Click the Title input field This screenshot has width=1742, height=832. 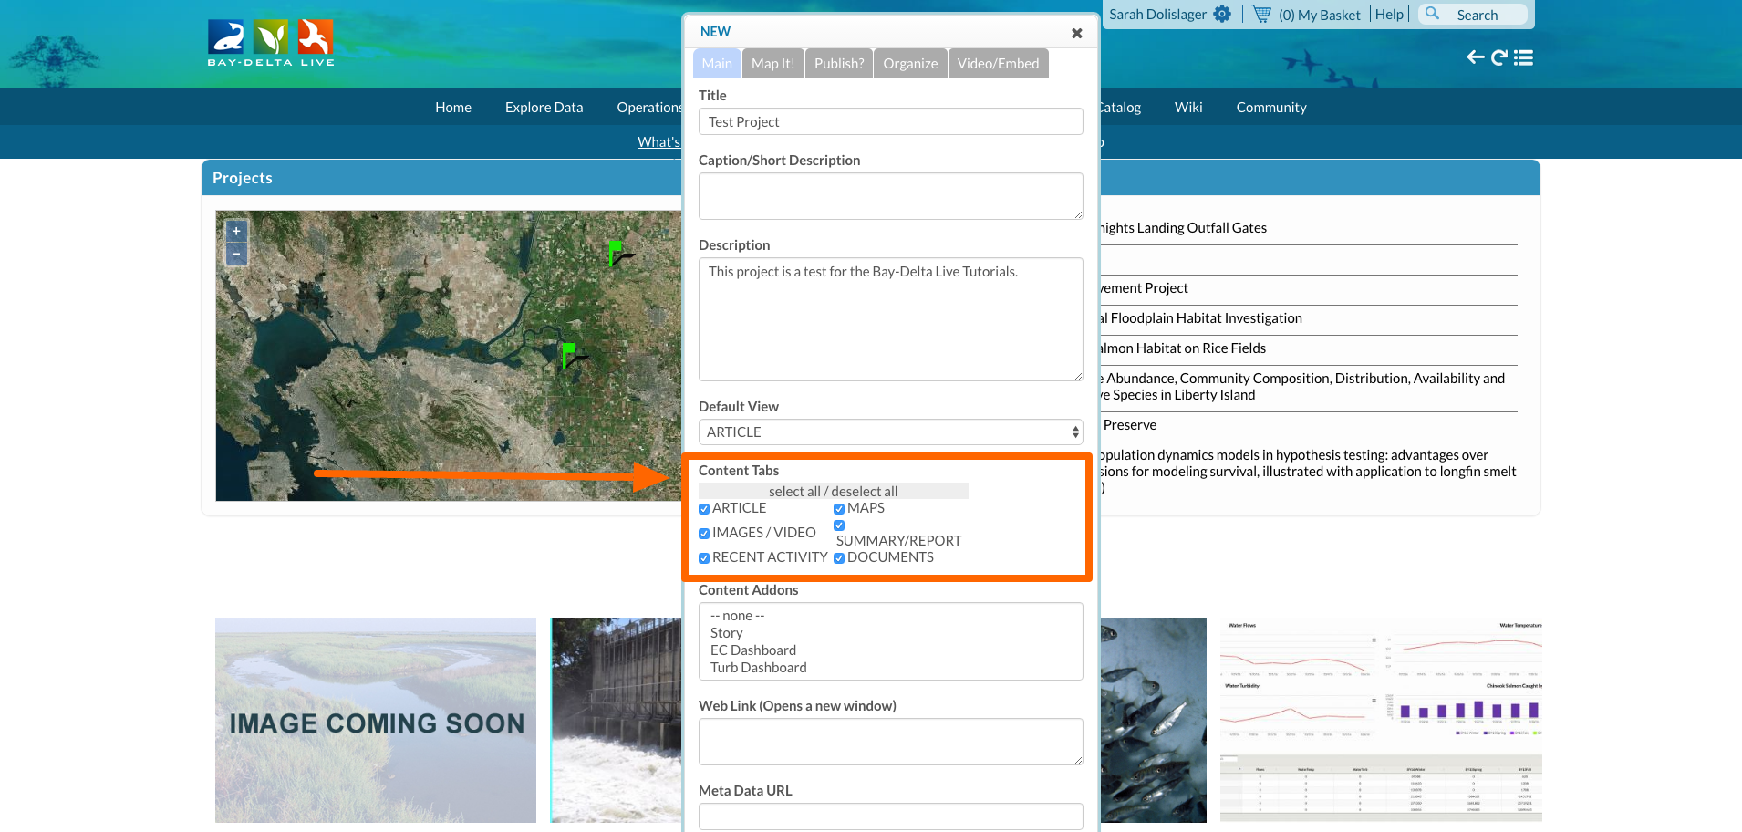890,122
